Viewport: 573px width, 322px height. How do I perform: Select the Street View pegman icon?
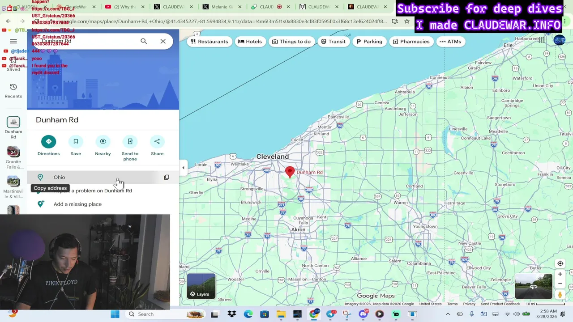(560, 295)
